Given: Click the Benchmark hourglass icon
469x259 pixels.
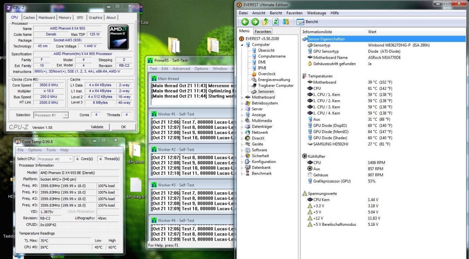Looking at the screenshot, I should (x=248, y=173).
